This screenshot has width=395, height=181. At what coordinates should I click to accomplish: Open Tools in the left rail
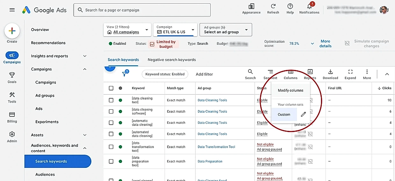coord(12,97)
